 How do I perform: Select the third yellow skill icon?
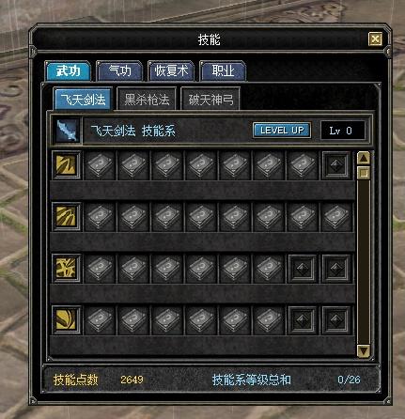pyautogui.click(x=66, y=269)
